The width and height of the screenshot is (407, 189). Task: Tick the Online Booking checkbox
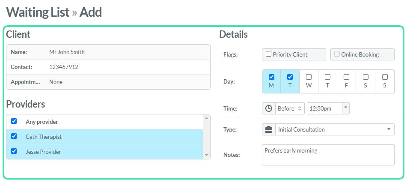pyautogui.click(x=337, y=54)
